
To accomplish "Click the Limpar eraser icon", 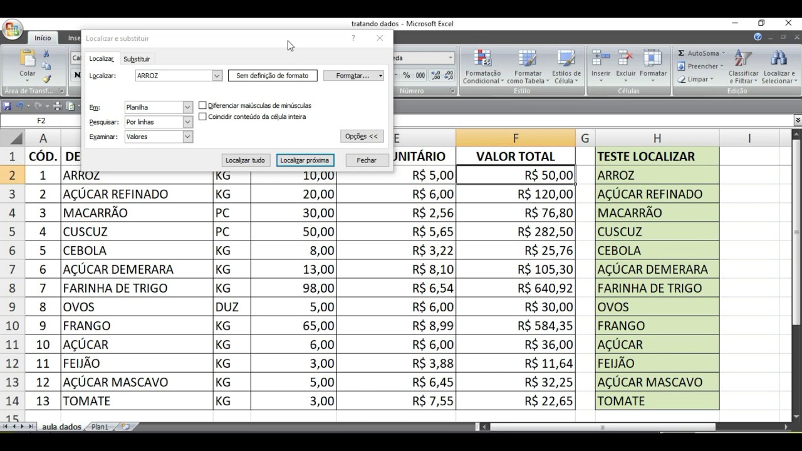I will 682,80.
